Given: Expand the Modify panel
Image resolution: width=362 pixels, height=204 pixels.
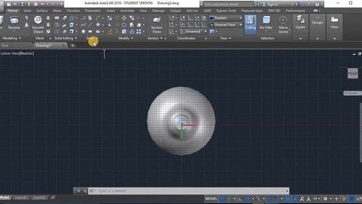Looking at the screenshot, I should [126, 38].
